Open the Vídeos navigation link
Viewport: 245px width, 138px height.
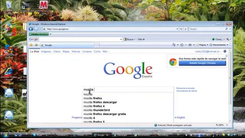point(57,51)
